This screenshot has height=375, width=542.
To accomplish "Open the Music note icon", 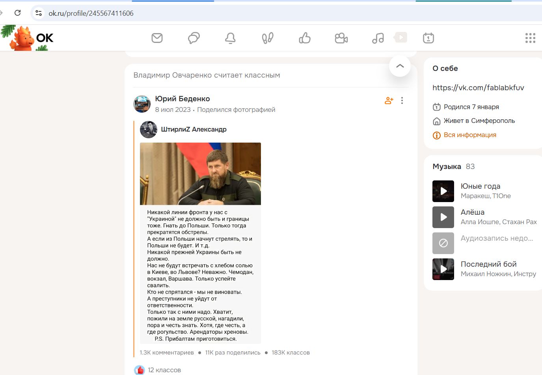I will click(378, 38).
